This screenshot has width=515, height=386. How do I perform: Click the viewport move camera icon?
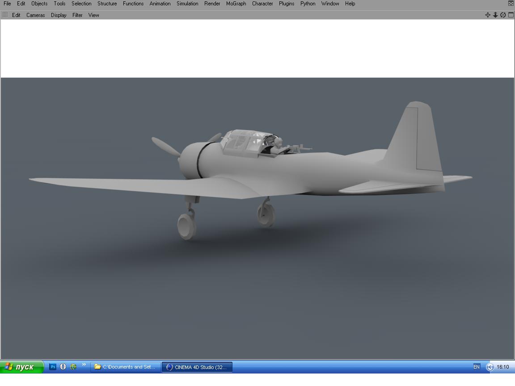(x=488, y=15)
